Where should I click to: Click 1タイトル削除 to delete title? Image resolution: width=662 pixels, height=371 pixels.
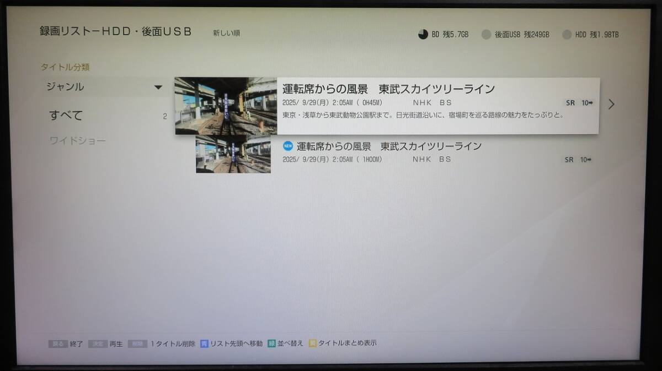tap(173, 343)
